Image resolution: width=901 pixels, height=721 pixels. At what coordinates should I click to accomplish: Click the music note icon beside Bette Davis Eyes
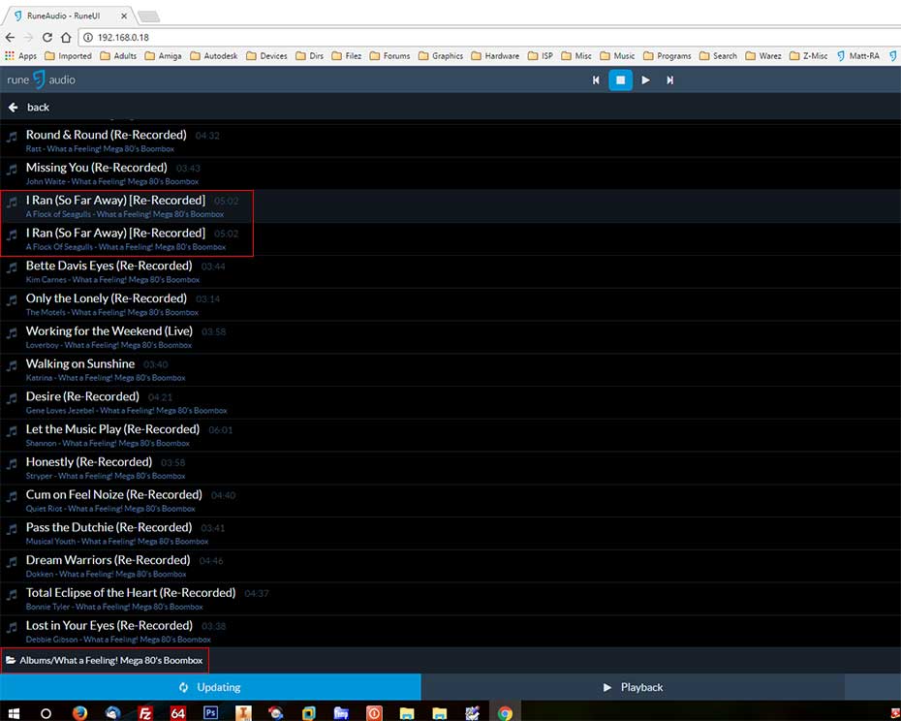[12, 268]
